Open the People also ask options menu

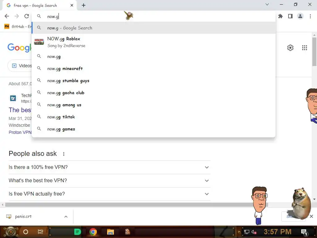(x=64, y=154)
